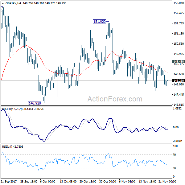185x185 pixels.
Task: Click the 149.450 horizontal level price tag
Action: (x=179, y=61)
